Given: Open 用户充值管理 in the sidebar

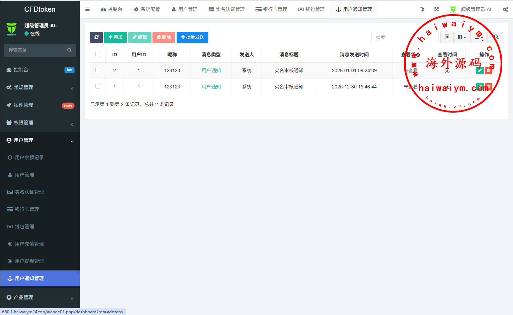Looking at the screenshot, I should pos(29,244).
